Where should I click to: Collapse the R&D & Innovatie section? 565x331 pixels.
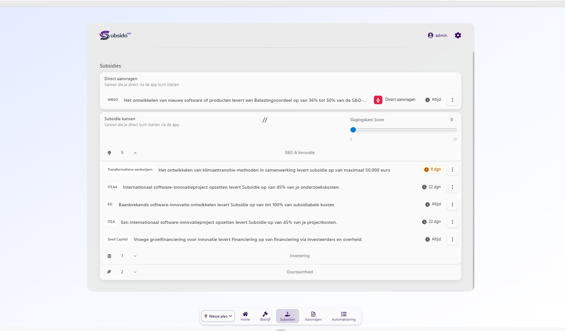(135, 153)
